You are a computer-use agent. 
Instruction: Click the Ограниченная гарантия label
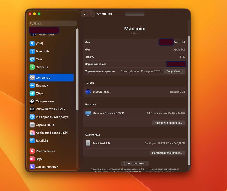pyautogui.click(x=100, y=71)
